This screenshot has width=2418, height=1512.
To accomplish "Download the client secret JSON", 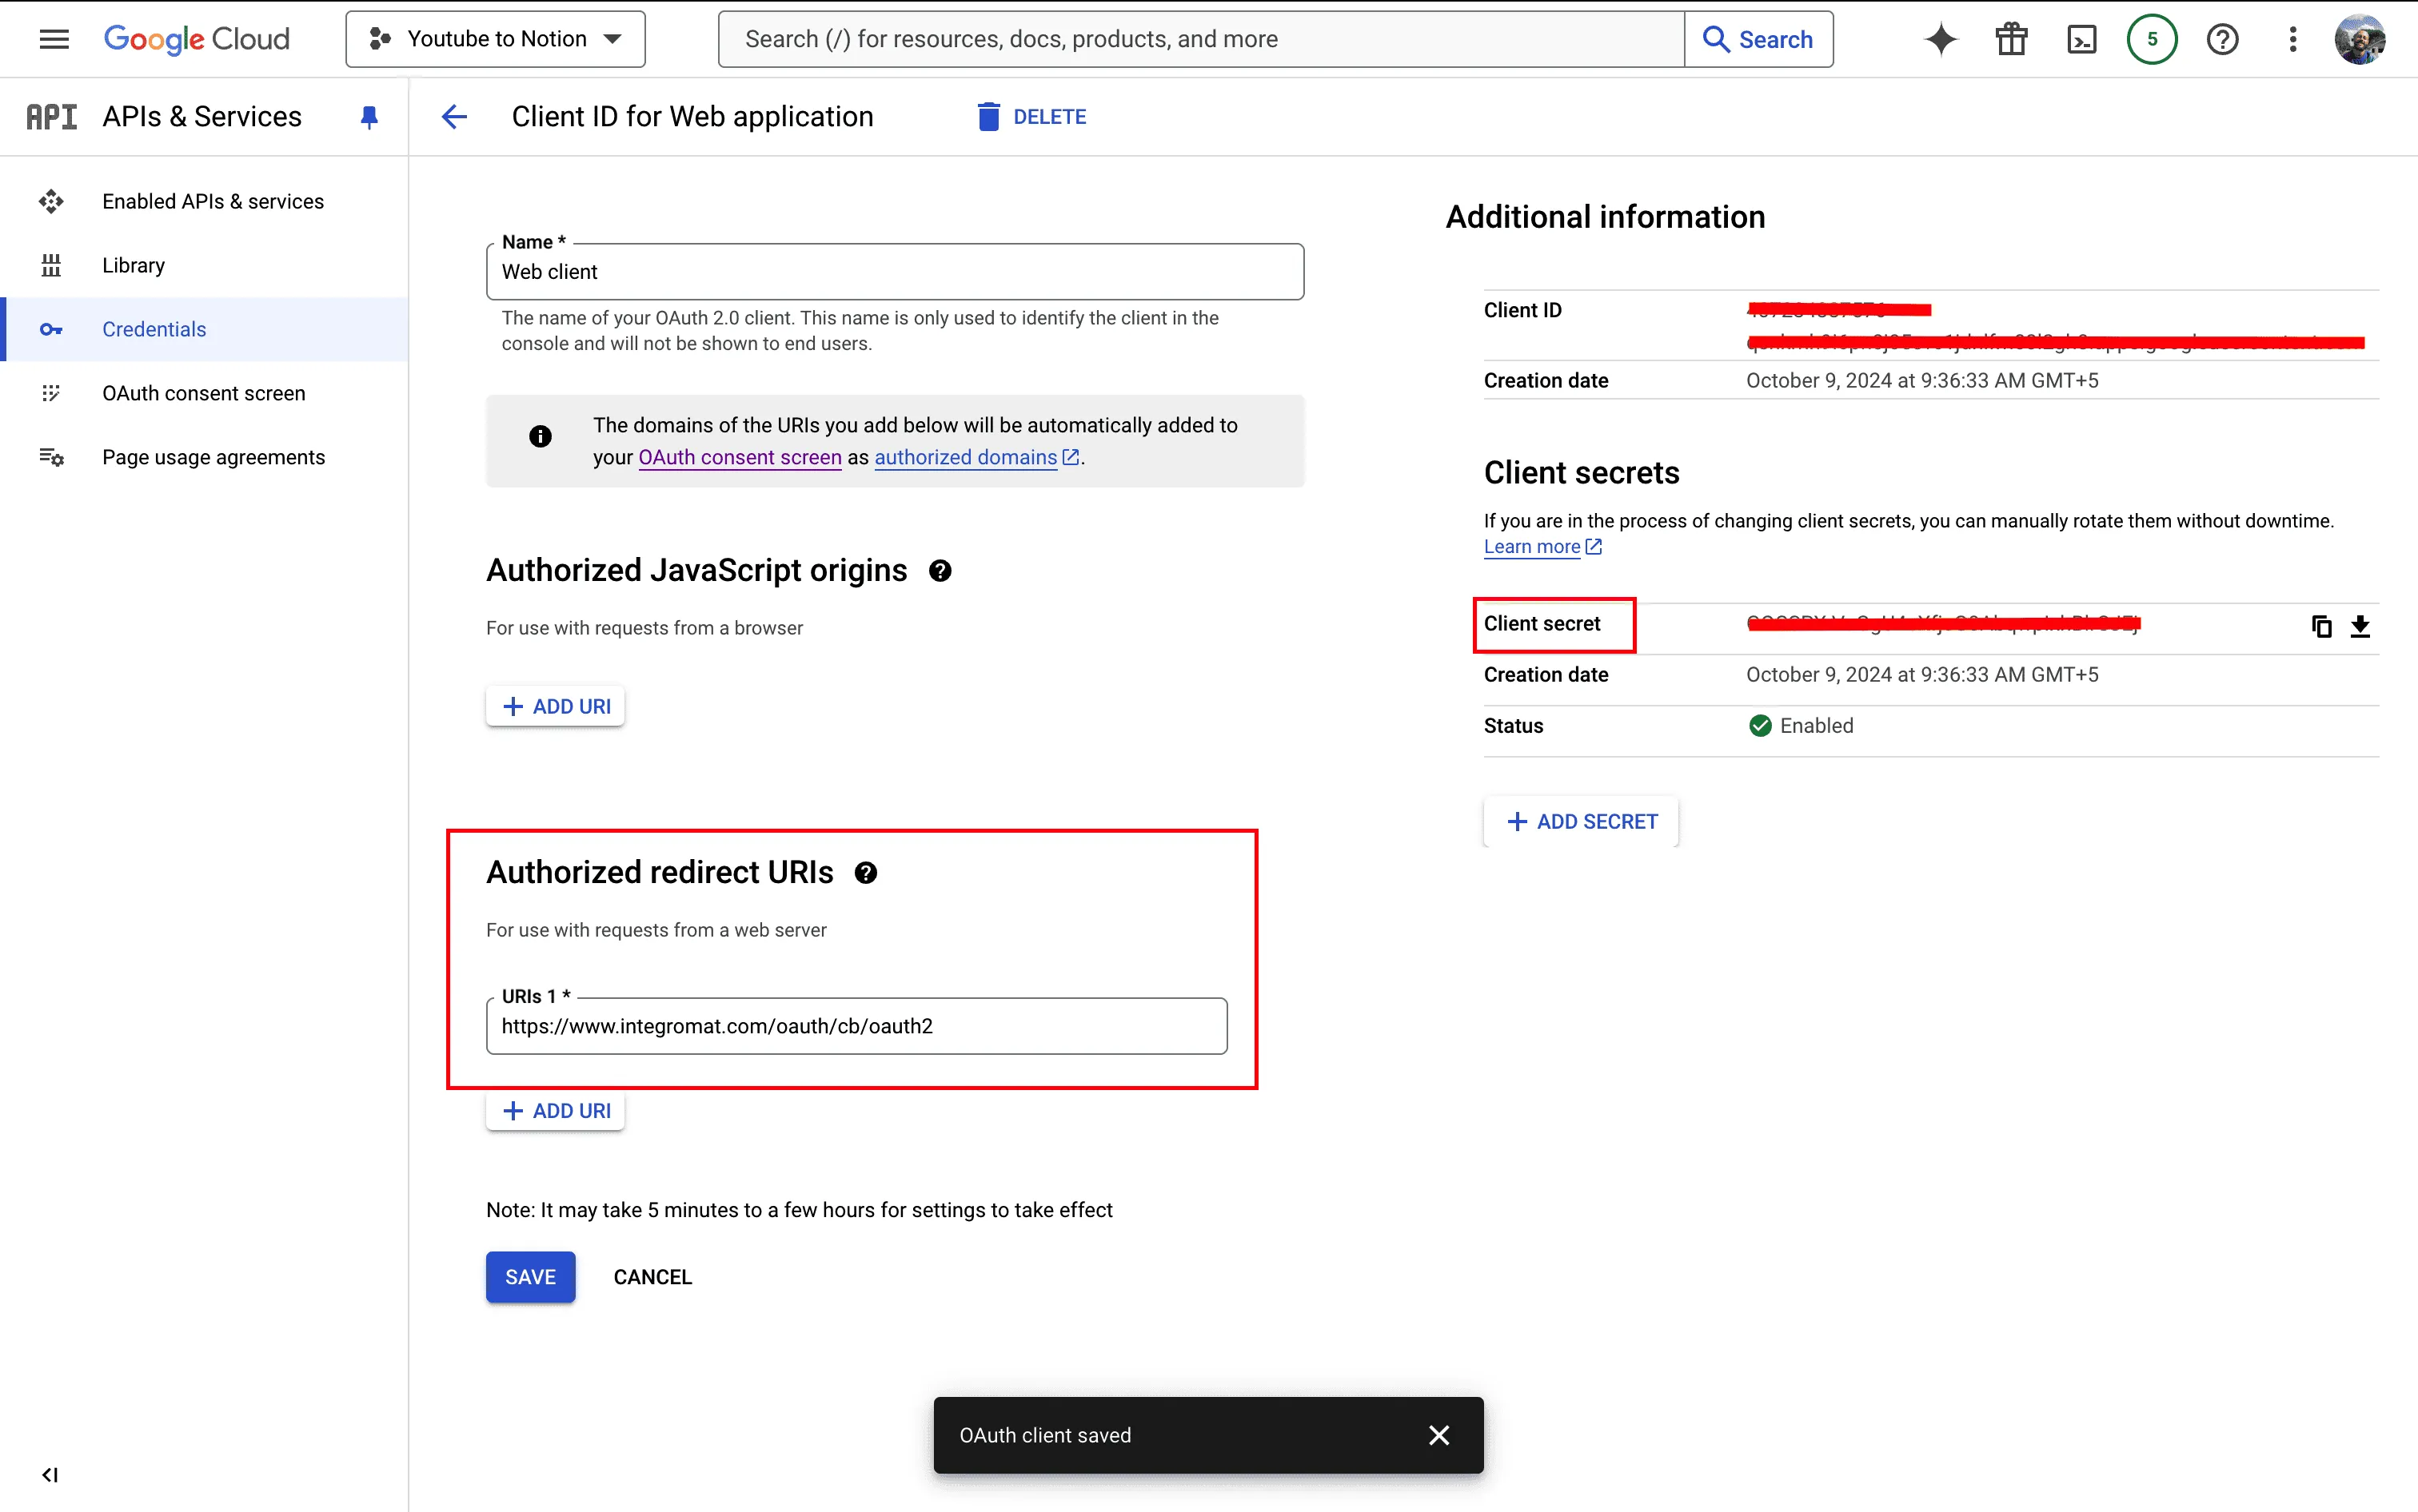I will tap(2360, 626).
